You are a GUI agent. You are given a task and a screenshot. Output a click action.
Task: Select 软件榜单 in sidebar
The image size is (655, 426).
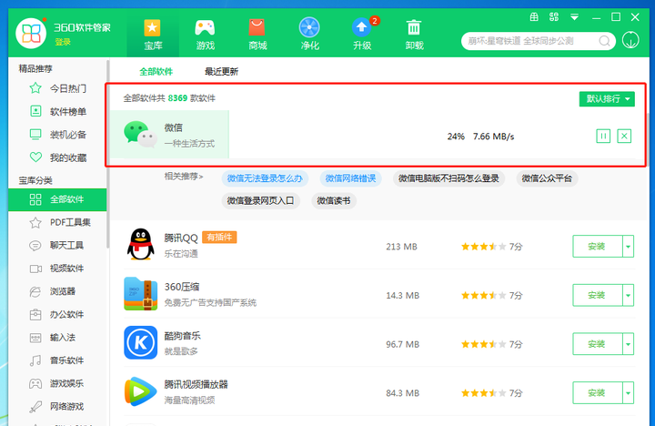(x=57, y=111)
